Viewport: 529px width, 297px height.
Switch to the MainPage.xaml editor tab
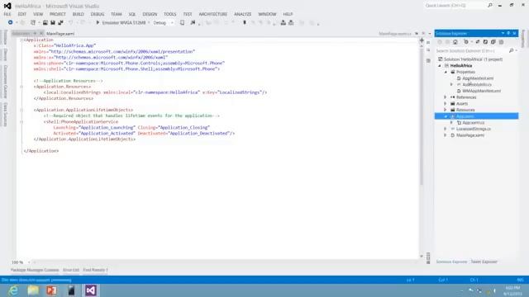tap(60, 34)
